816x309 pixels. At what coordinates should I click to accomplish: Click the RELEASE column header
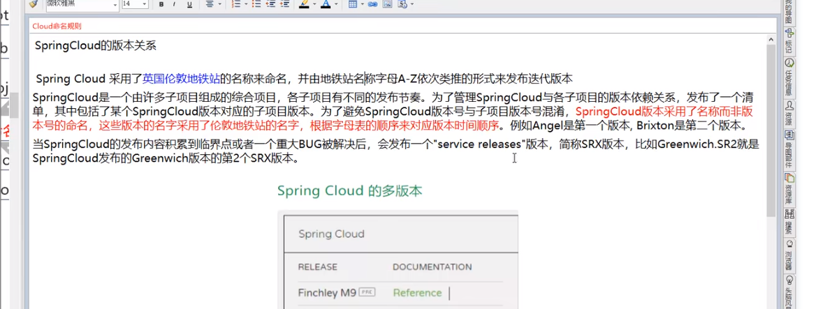point(317,267)
